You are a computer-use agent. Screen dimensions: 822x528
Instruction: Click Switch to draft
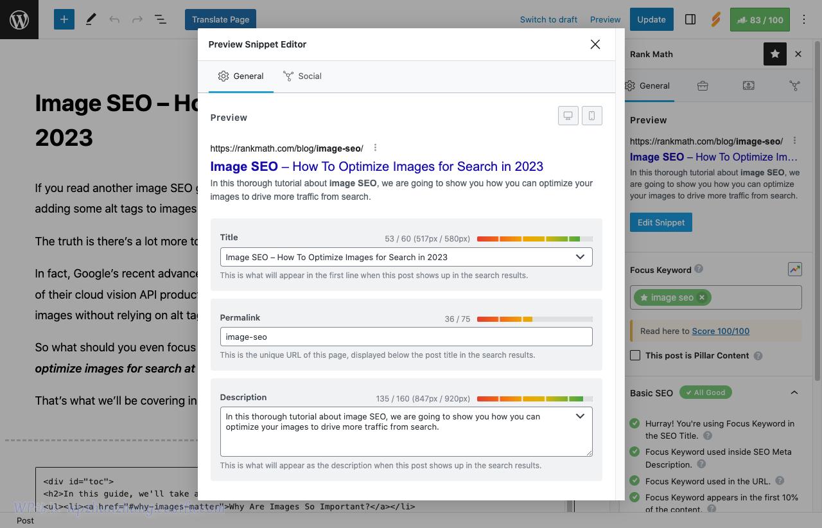[x=548, y=19]
